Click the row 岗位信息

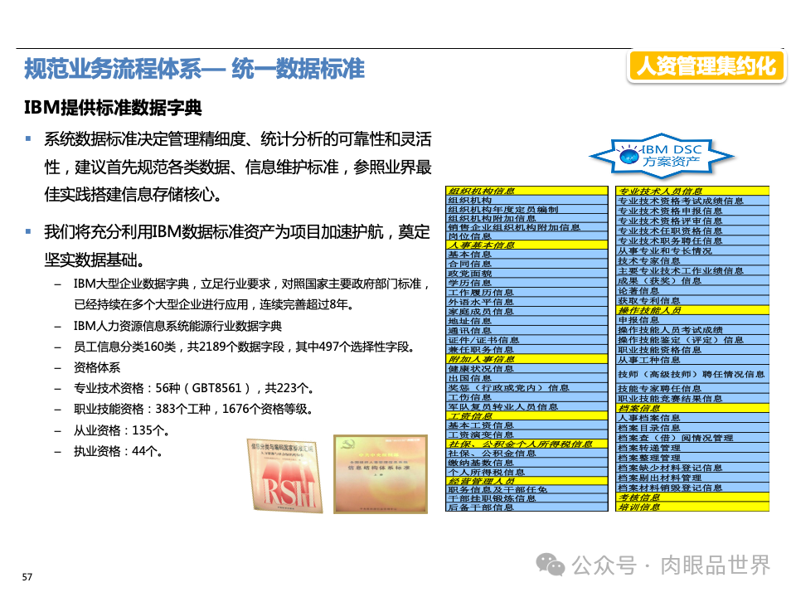coord(527,236)
